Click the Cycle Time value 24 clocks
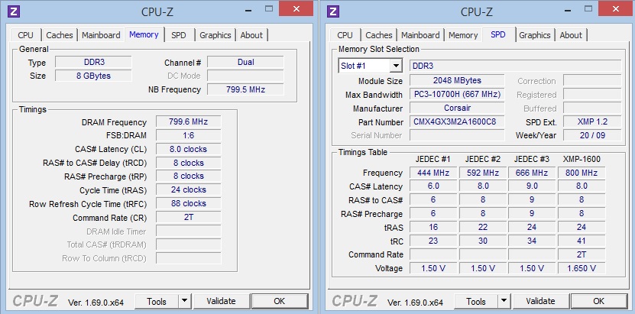 click(188, 189)
